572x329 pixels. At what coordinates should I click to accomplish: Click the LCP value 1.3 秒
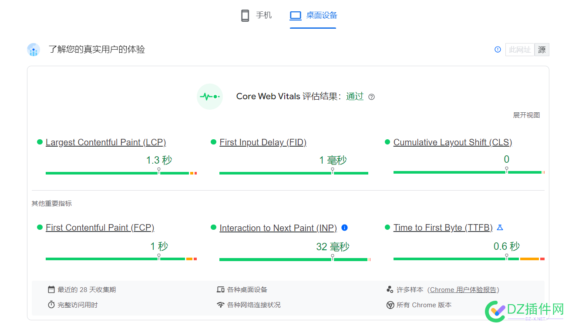point(159,161)
